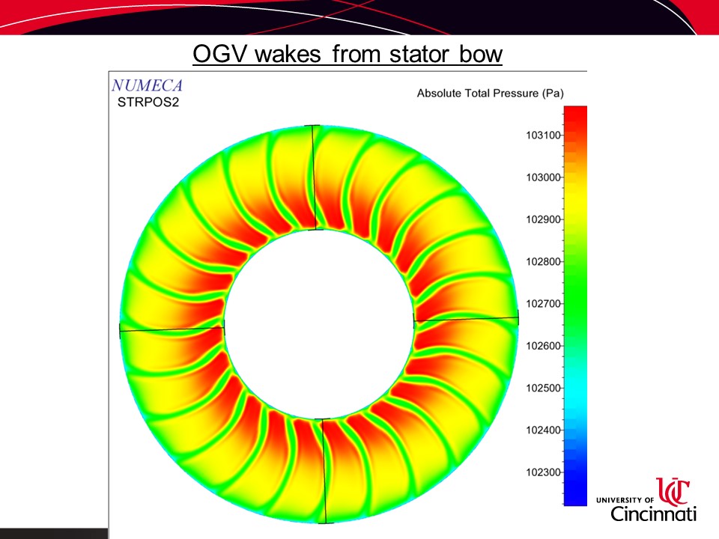Image resolution: width=719 pixels, height=539 pixels.
Task: Click the Absolute Total Pressure (Pa) legend title
Action: [490, 94]
